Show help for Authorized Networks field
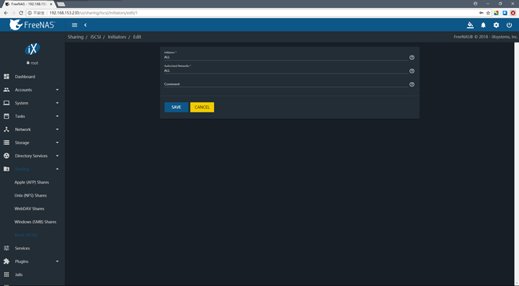Image resolution: width=519 pixels, height=286 pixels. click(412, 71)
